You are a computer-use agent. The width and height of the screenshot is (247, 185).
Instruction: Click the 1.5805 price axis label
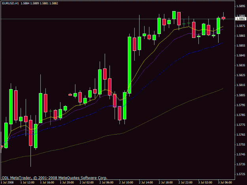coord(241,95)
